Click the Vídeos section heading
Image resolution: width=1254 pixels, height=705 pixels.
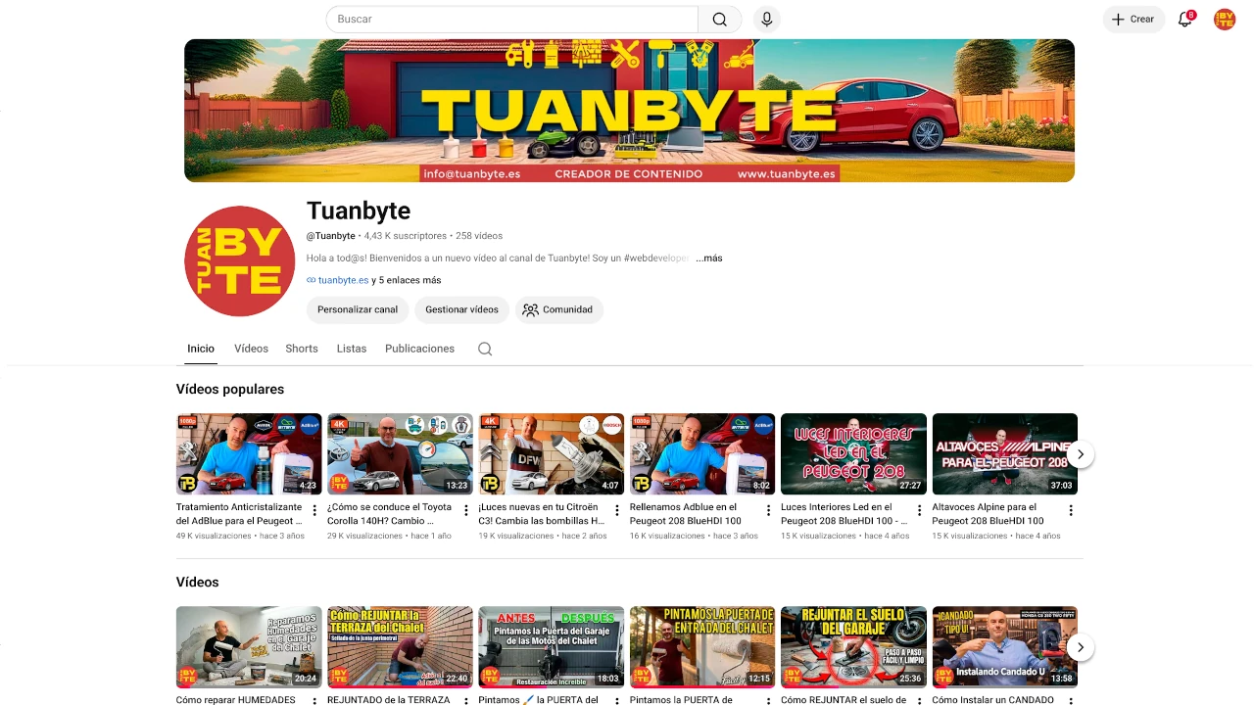[x=198, y=582]
